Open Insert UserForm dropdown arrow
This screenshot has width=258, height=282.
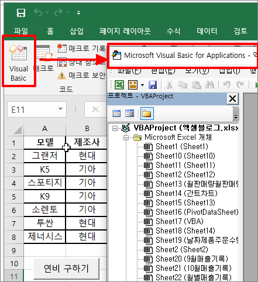pyautogui.click(x=142, y=85)
